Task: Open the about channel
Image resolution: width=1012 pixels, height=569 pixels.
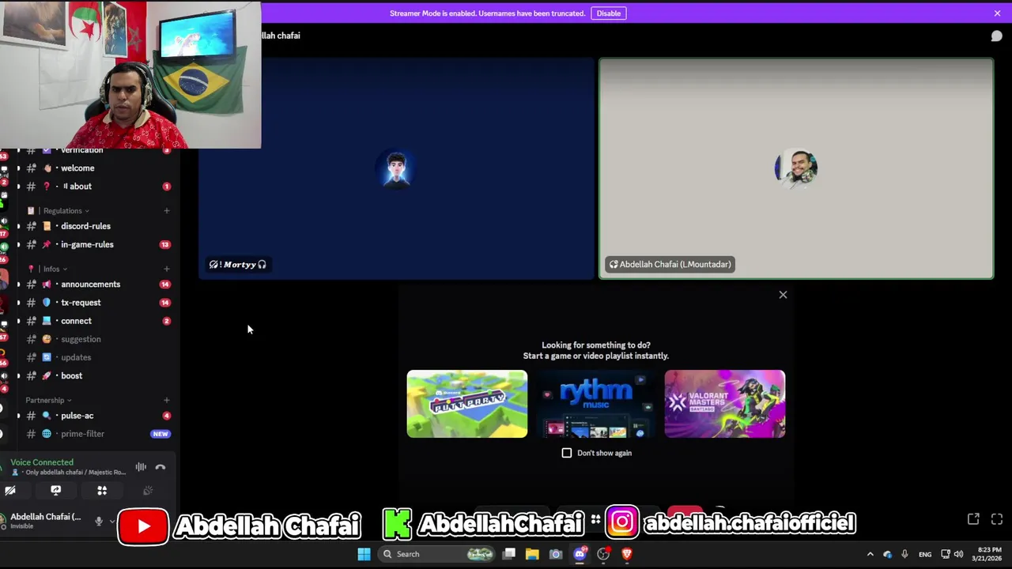Action: (95, 187)
